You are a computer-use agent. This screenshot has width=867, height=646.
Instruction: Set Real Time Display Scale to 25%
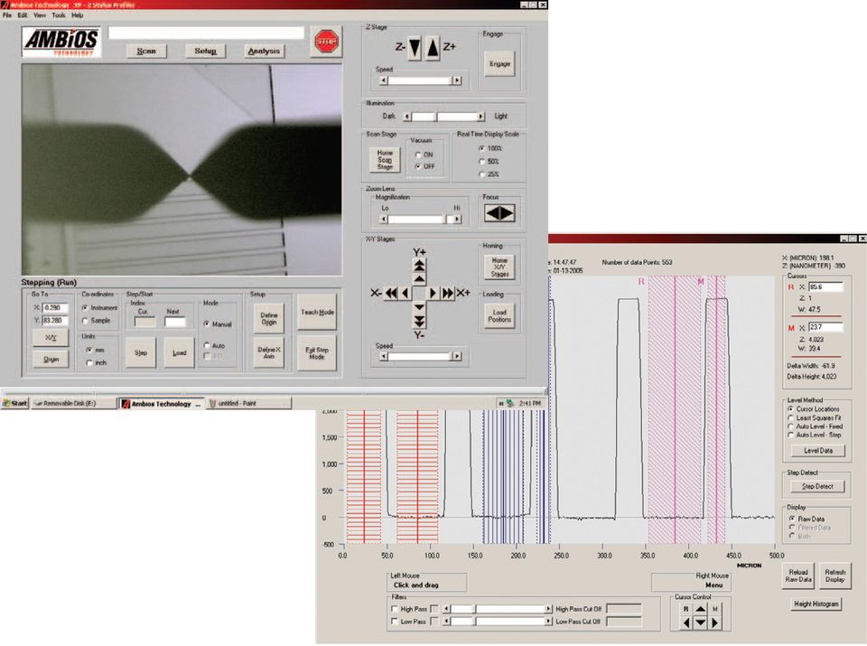(481, 174)
